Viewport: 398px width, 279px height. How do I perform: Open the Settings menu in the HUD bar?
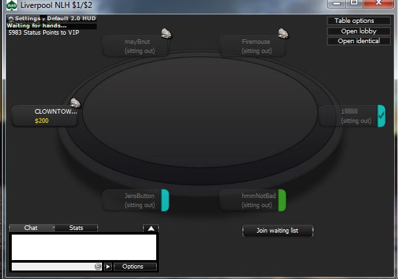pos(27,18)
